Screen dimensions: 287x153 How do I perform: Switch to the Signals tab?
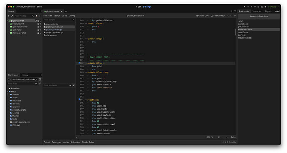(x=268, y=11)
